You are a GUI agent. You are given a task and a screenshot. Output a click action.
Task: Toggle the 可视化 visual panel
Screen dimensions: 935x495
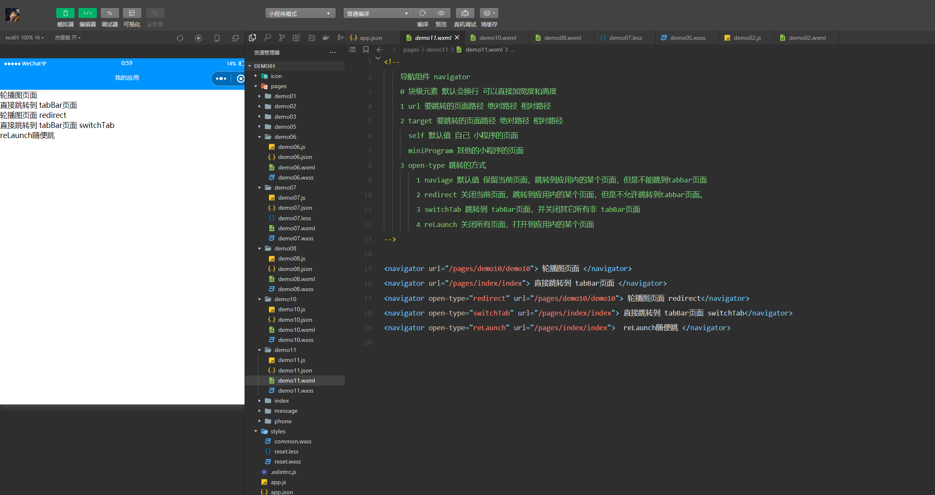click(132, 13)
